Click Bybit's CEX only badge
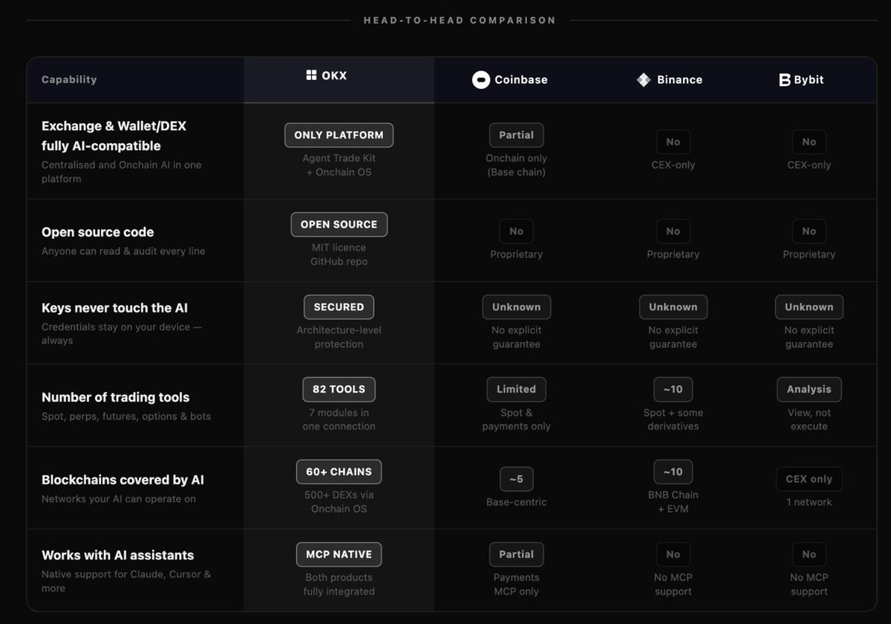 (x=809, y=479)
